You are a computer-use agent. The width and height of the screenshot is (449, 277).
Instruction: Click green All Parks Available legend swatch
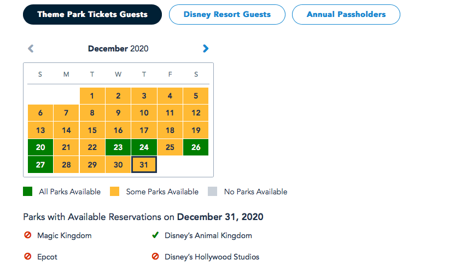(28, 192)
